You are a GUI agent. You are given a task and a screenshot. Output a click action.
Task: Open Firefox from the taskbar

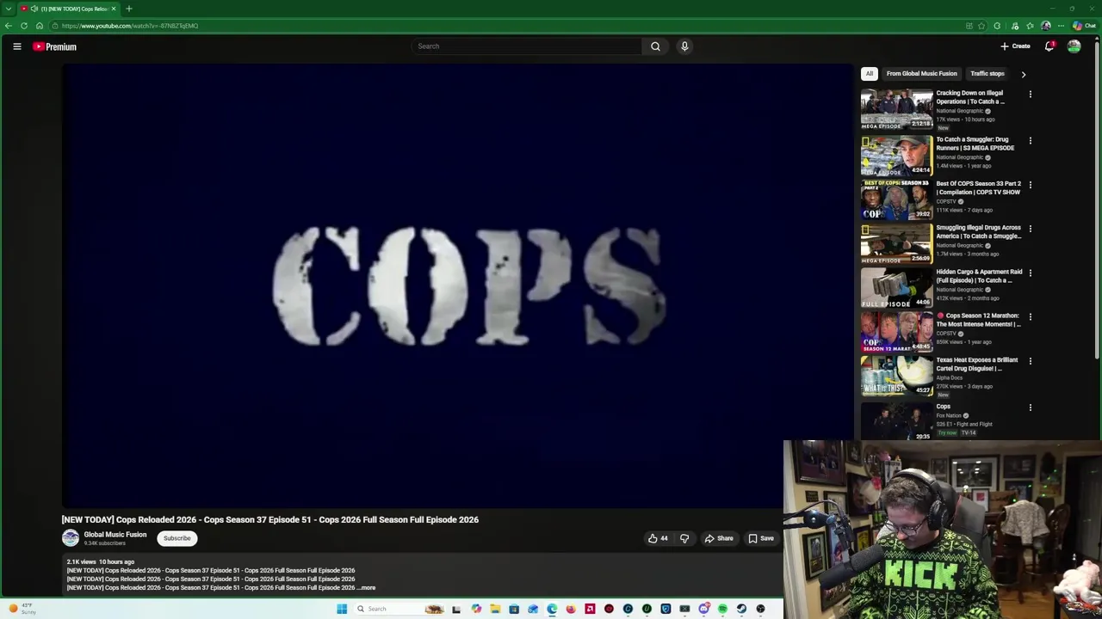pos(571,609)
